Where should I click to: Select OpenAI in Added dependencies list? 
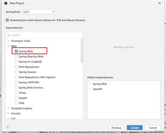coord(97,89)
